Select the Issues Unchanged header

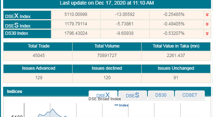tap(176, 68)
